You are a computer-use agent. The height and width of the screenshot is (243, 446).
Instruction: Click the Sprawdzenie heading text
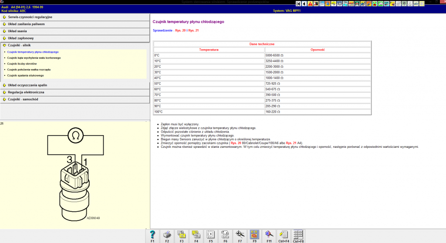pyautogui.click(x=162, y=30)
